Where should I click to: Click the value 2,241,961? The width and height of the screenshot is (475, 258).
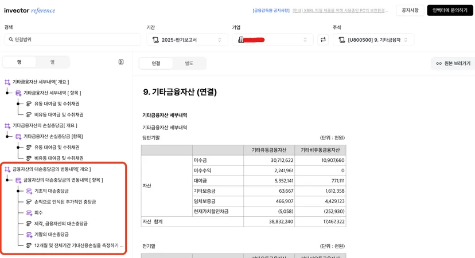tap(284, 170)
